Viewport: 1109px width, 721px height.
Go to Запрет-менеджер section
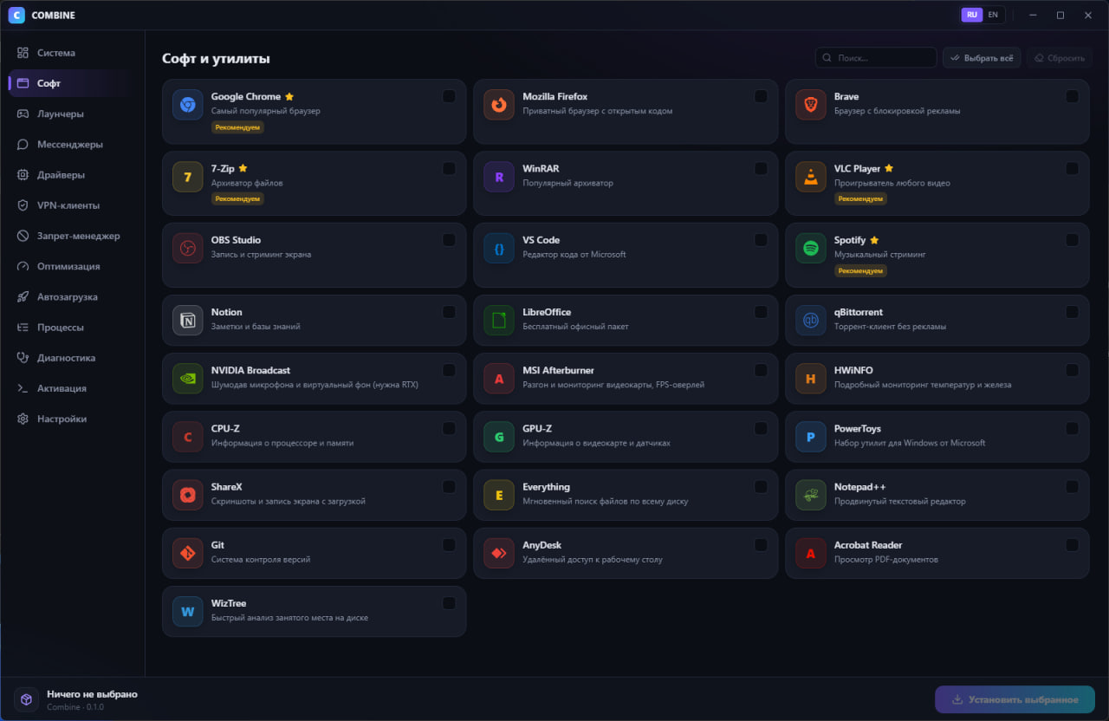[72, 236]
